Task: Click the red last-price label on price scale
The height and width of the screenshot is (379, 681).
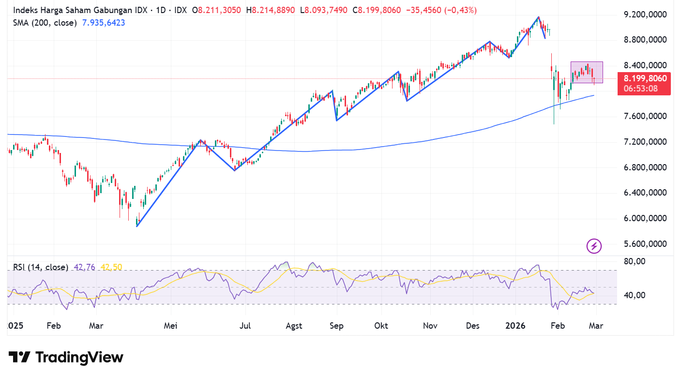Action: (x=644, y=78)
